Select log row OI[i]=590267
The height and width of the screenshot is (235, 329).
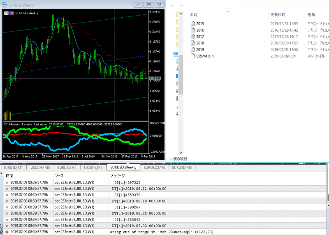click(x=165, y=207)
